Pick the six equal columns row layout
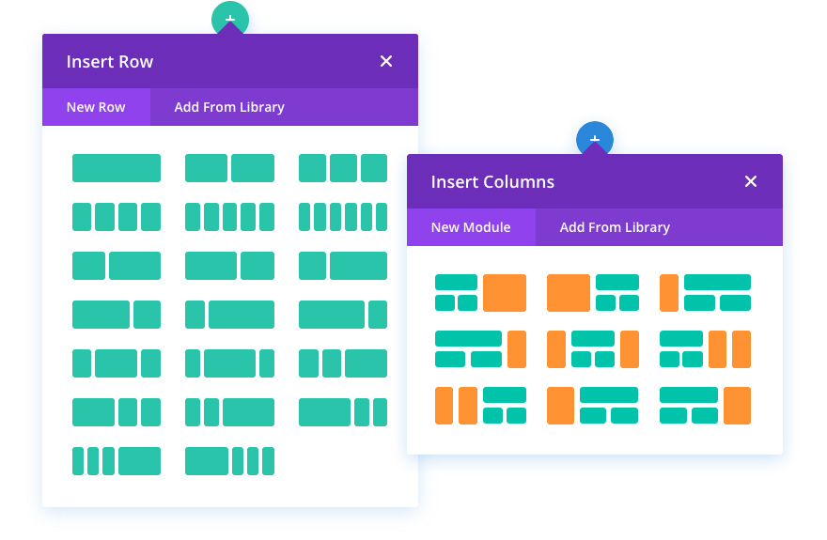 (343, 217)
